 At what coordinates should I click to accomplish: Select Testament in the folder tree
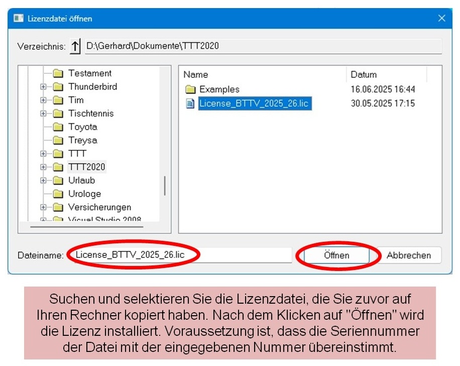click(x=90, y=73)
